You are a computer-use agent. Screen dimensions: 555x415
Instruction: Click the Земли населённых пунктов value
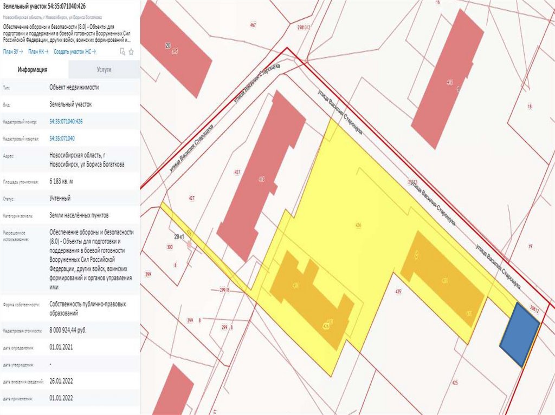coord(79,215)
